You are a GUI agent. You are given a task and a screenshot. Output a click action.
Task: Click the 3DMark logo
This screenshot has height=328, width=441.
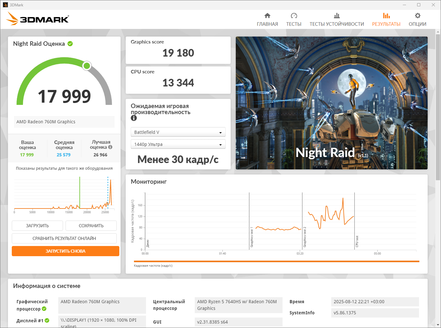click(38, 19)
